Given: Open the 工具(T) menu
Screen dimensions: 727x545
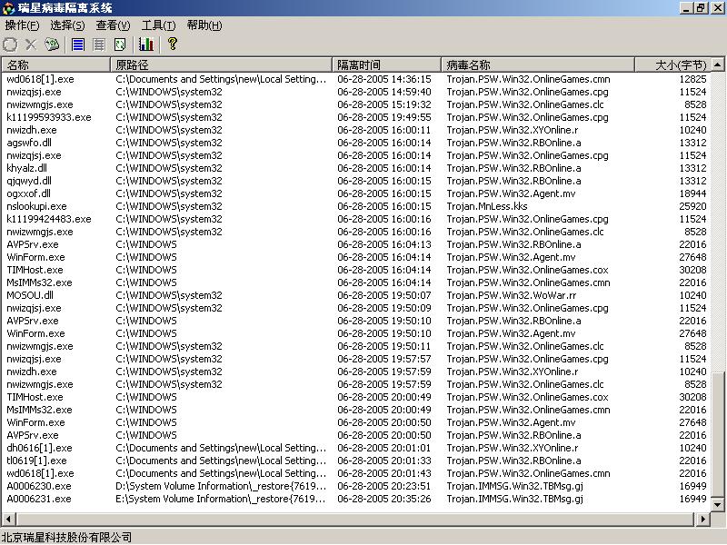Looking at the screenshot, I should click(x=158, y=25).
